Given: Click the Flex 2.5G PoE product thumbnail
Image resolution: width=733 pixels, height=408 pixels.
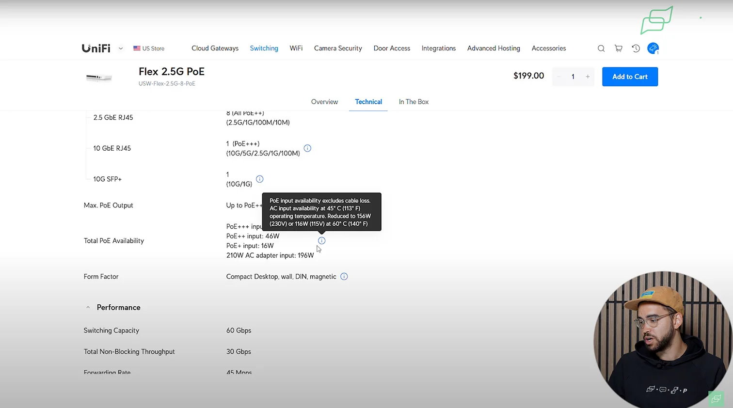Looking at the screenshot, I should (99, 78).
